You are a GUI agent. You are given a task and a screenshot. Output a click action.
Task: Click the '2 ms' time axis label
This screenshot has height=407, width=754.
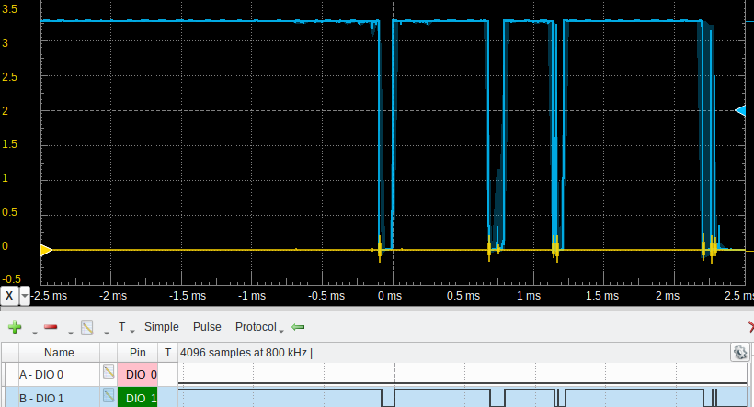[x=668, y=296]
